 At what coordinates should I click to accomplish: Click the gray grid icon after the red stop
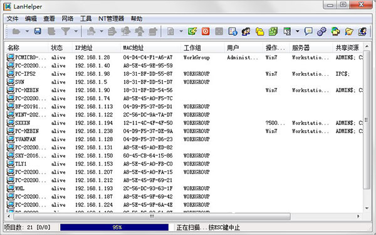pos(219,31)
